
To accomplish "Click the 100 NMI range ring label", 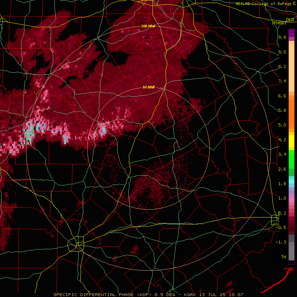I will (x=148, y=26).
